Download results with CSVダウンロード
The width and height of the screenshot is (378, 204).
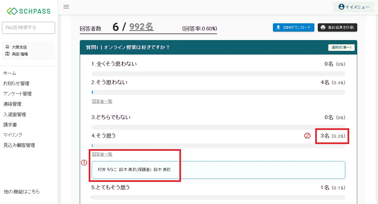click(x=293, y=28)
